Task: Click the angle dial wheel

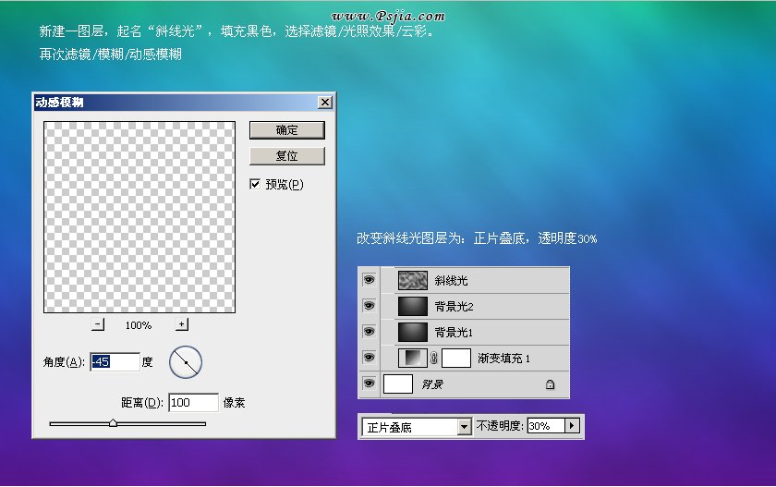Action: point(185,362)
